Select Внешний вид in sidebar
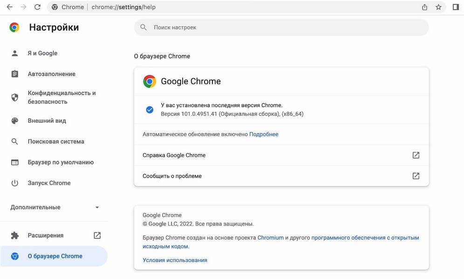The image size is (464, 279). pos(47,120)
